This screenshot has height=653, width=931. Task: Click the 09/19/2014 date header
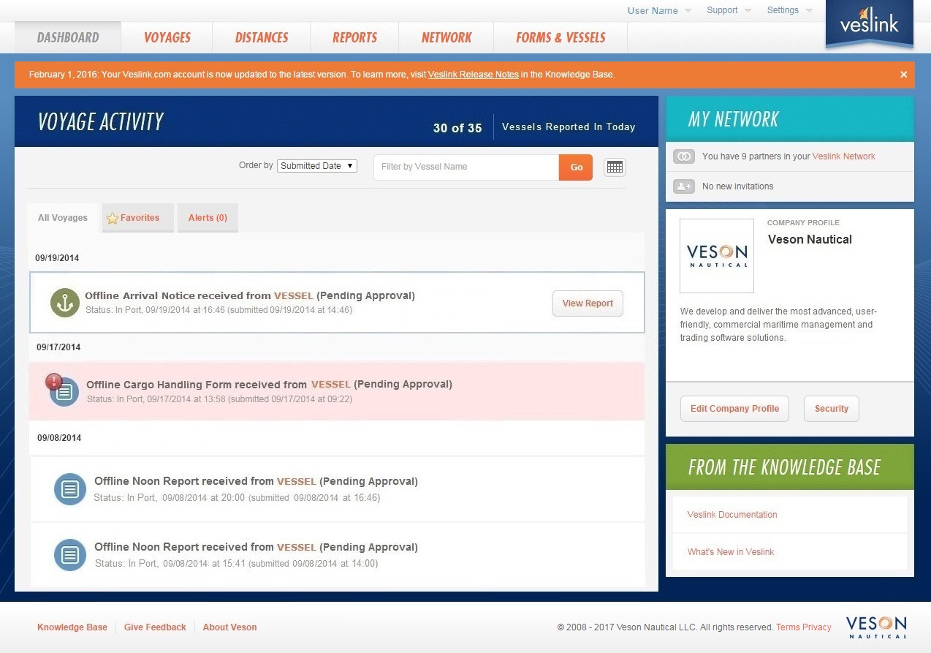pyautogui.click(x=58, y=258)
